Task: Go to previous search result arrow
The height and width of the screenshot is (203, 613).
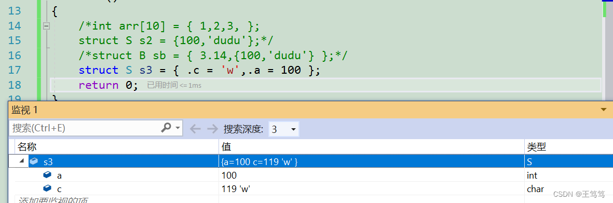Action: tap(195, 128)
